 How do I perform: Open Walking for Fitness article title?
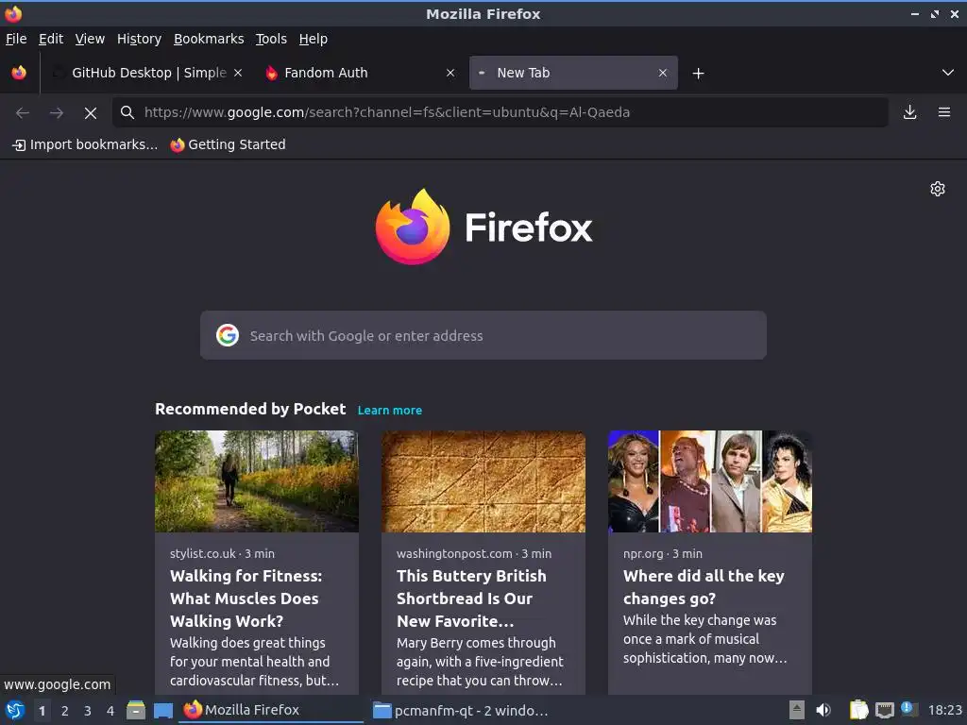click(x=246, y=599)
